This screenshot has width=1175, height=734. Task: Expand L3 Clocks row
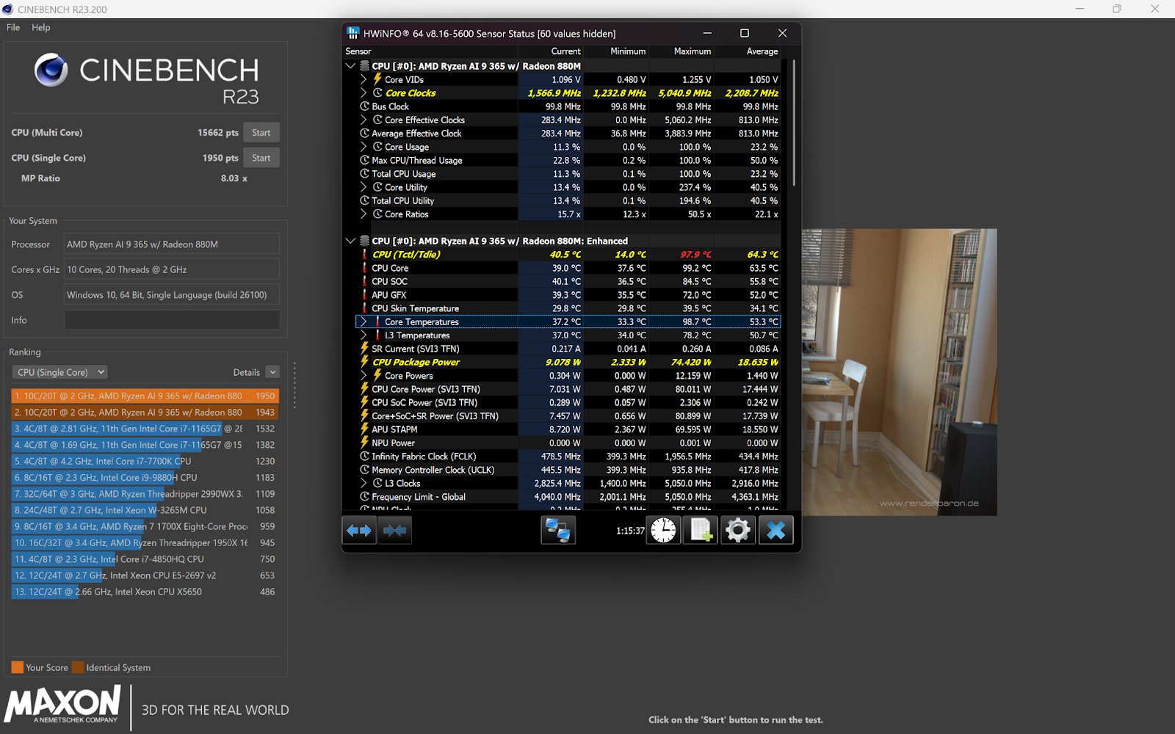pyautogui.click(x=364, y=483)
